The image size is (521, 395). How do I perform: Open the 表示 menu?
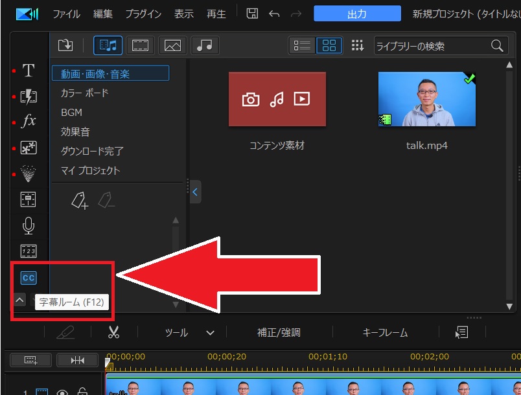tap(184, 14)
